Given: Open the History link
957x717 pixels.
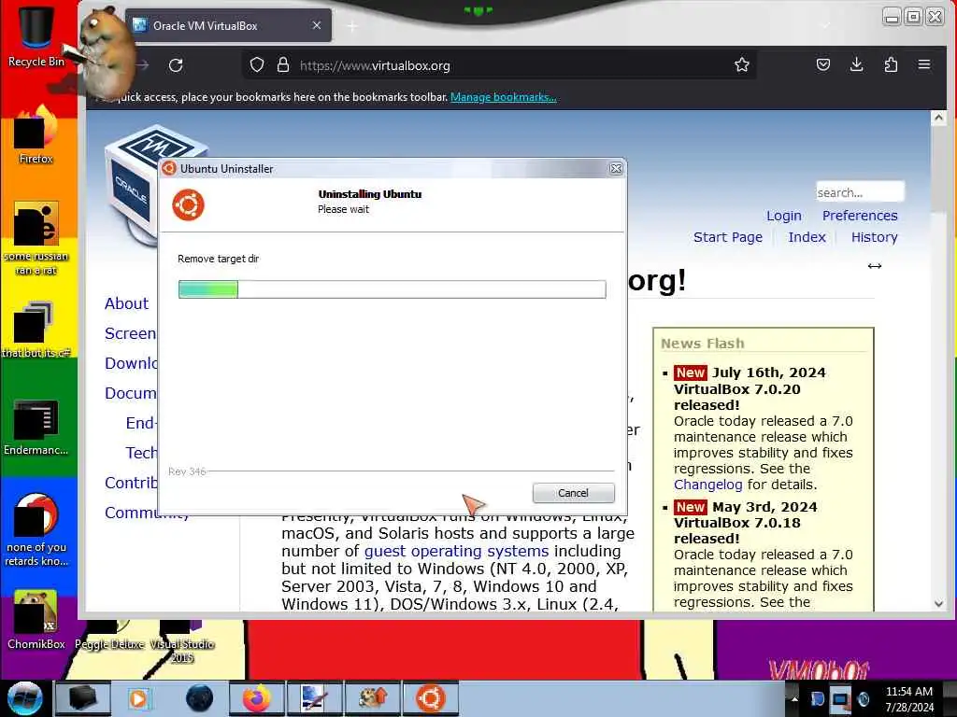Looking at the screenshot, I should pyautogui.click(x=874, y=237).
